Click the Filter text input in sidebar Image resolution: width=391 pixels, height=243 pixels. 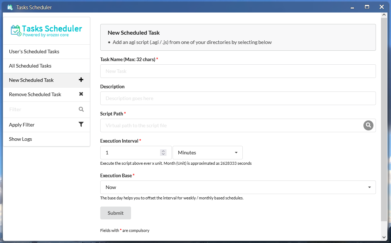(41, 109)
